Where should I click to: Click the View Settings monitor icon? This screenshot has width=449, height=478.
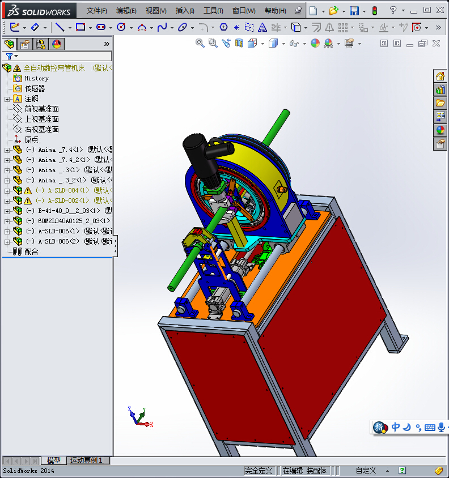349,43
